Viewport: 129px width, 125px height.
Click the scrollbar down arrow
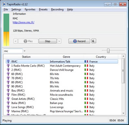tap(123, 113)
